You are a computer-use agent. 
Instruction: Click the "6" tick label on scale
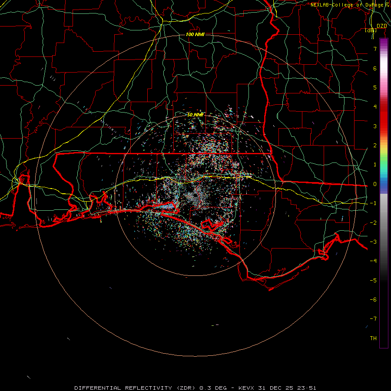[375, 68]
